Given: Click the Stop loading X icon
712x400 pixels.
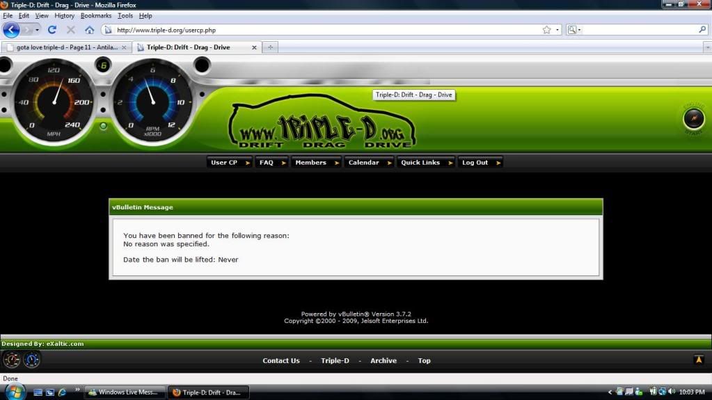Looking at the screenshot, I should pos(71,30).
